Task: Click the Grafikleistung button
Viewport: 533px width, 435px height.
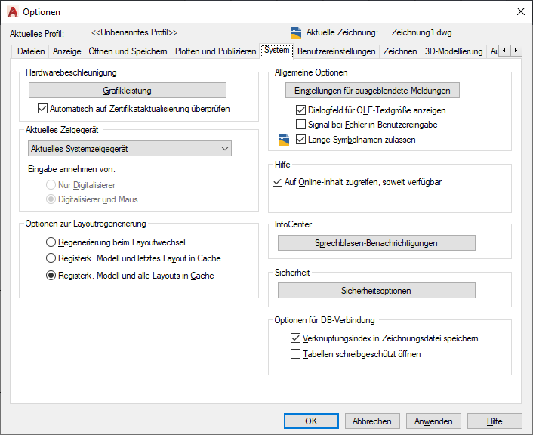Action: click(128, 91)
